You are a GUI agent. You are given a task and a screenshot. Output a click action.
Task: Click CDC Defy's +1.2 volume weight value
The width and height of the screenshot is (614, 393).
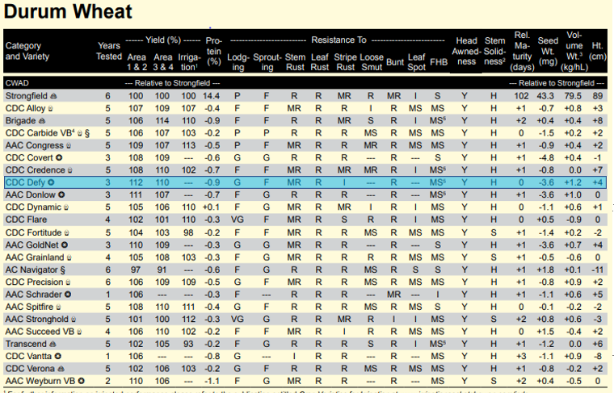(573, 182)
